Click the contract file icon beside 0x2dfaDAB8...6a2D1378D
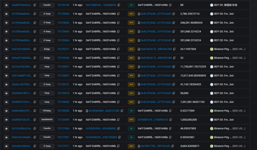The width and height of the screenshot is (257, 150). point(87,111)
